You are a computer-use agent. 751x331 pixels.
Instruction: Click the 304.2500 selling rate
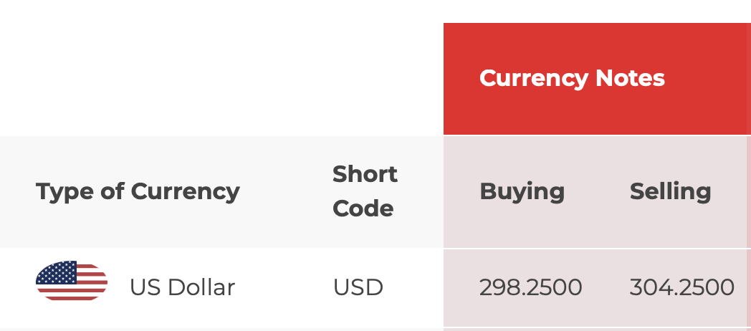682,287
